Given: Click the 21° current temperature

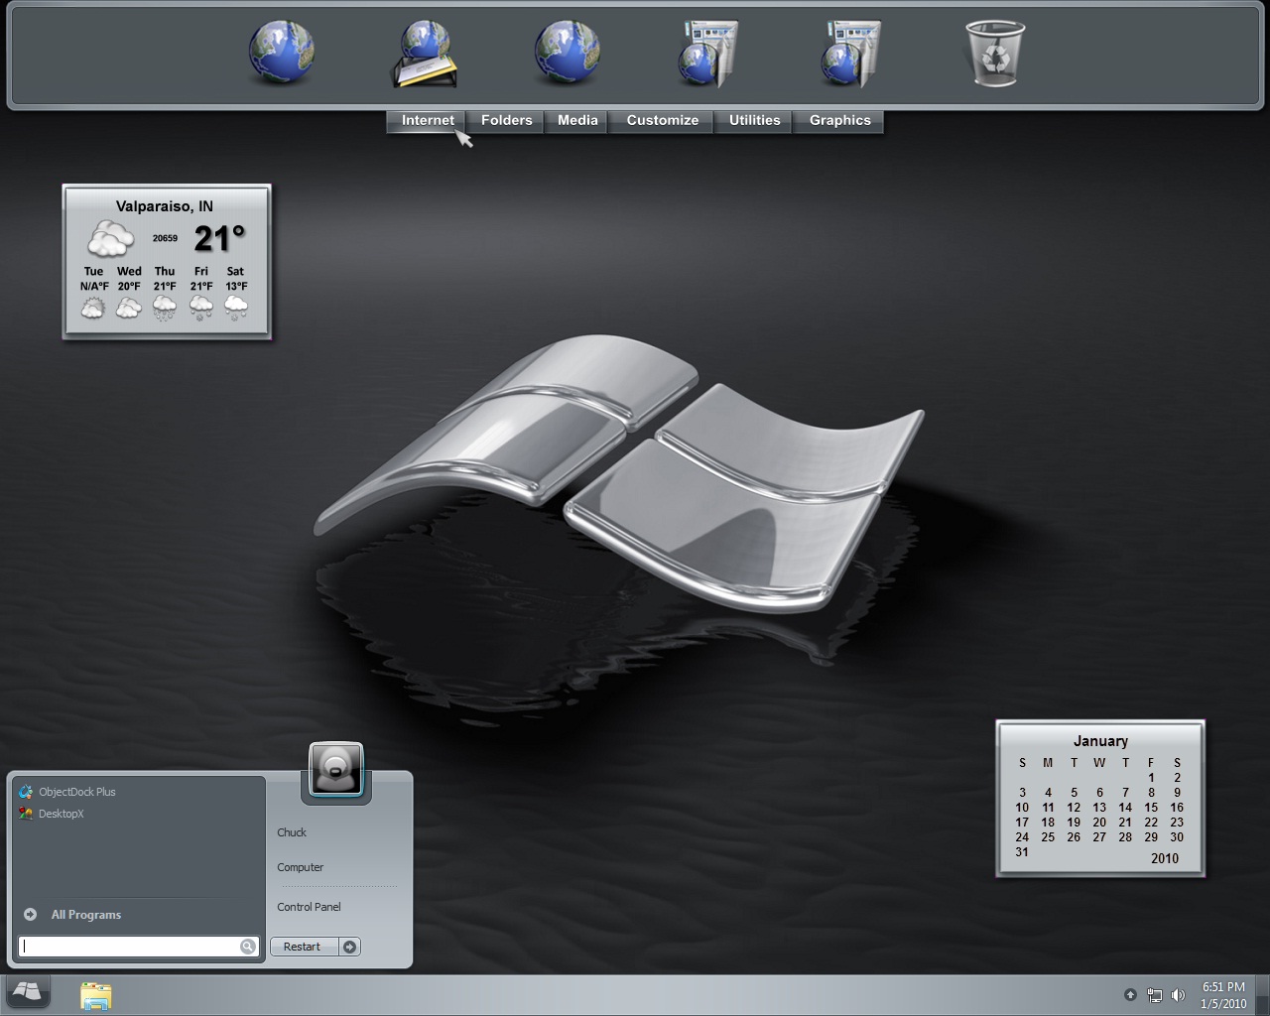Looking at the screenshot, I should 218,238.
